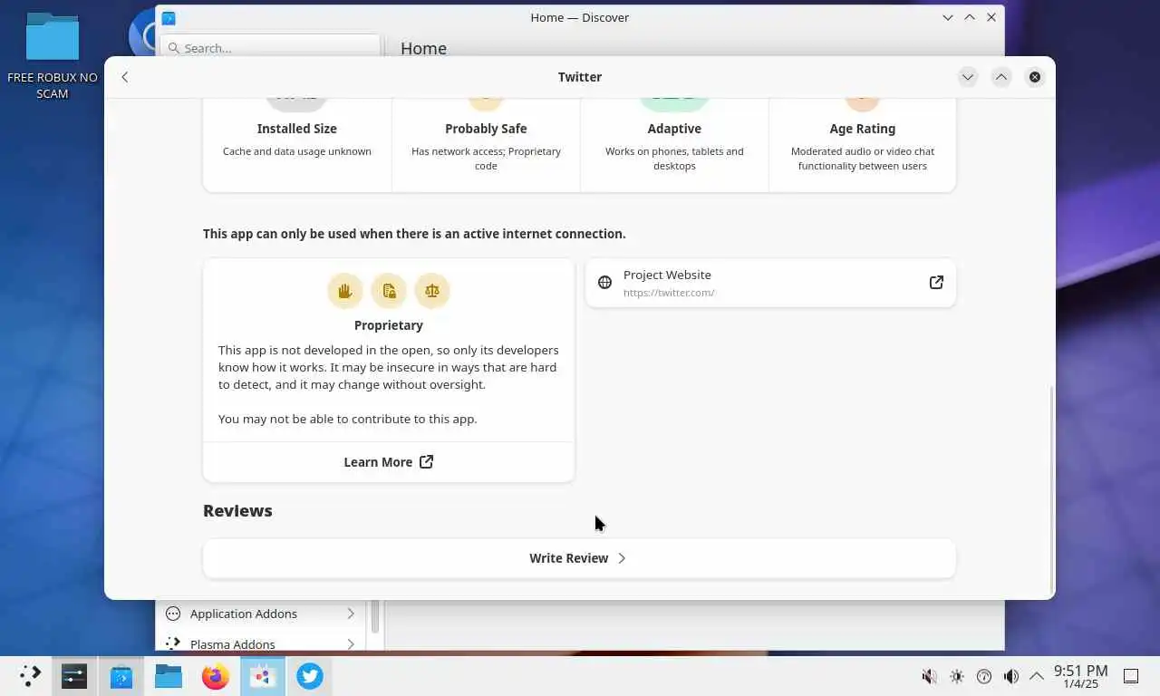Screen dimensions: 1160x696
Task: Open Twitter app from the taskbar
Action: pos(310,676)
